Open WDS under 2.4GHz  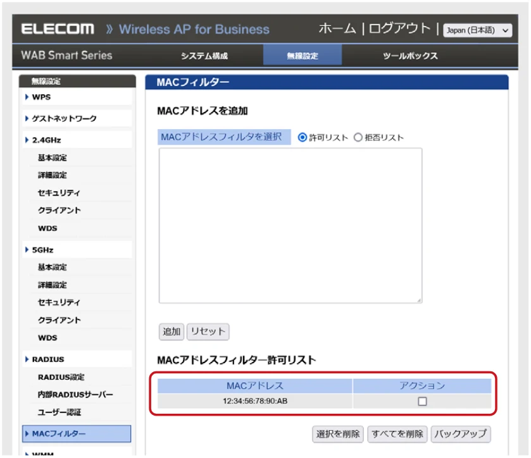(x=47, y=228)
